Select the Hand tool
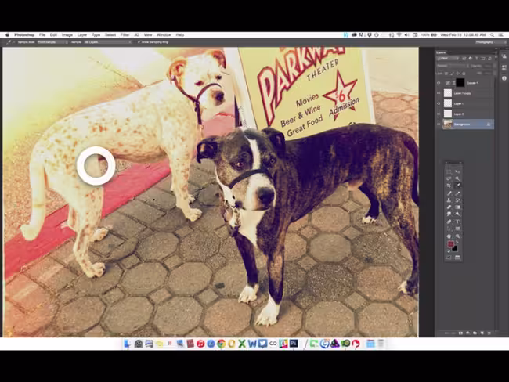Image resolution: width=509 pixels, height=382 pixels. click(449, 236)
